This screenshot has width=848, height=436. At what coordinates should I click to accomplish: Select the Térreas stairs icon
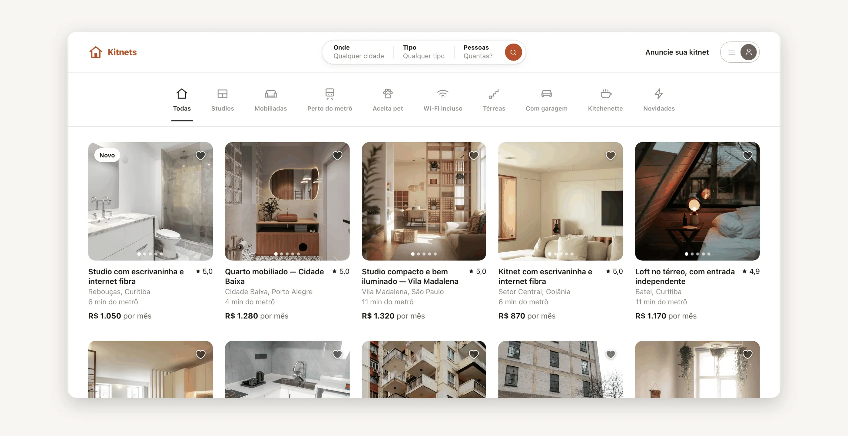(x=493, y=94)
